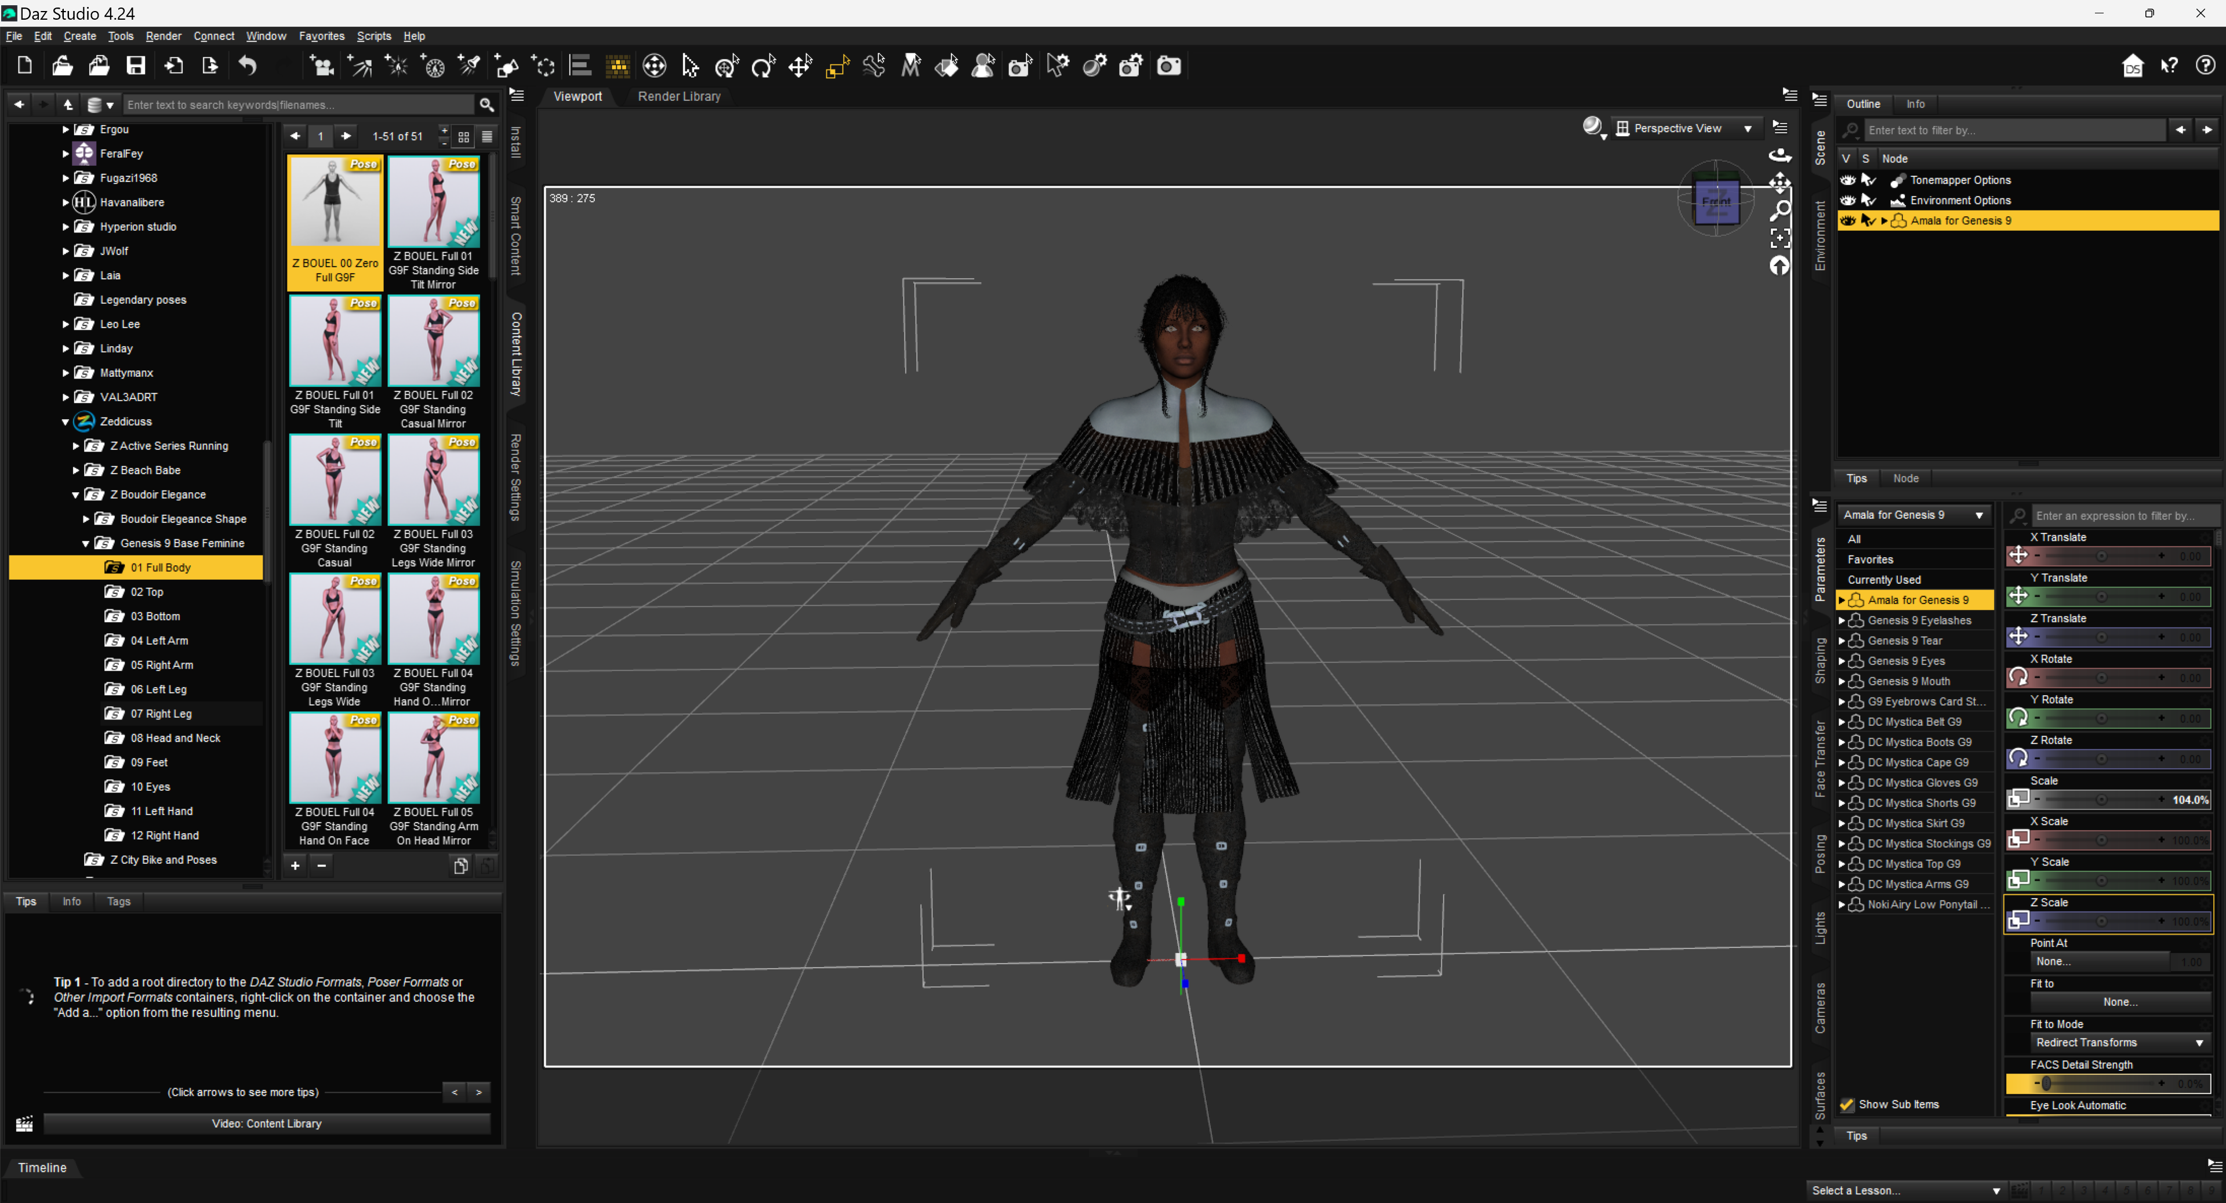Click the orbit rotate view control icon
Image resolution: width=2226 pixels, height=1203 pixels.
[1780, 155]
